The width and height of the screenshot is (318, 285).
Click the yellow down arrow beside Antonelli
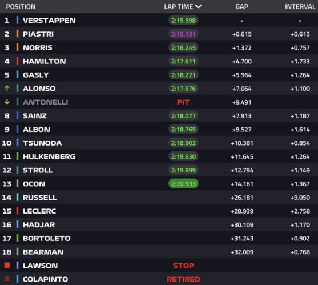coord(7,102)
